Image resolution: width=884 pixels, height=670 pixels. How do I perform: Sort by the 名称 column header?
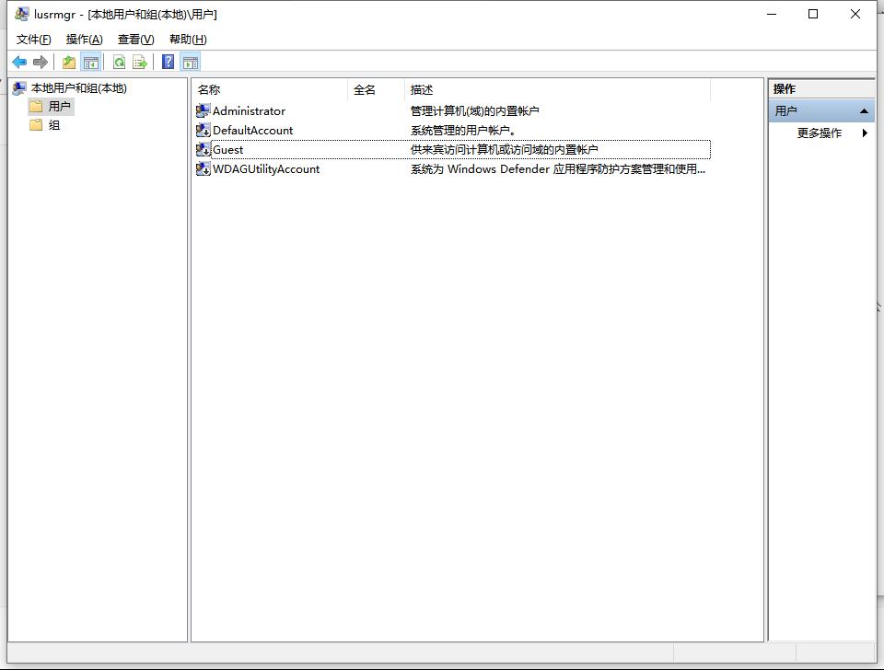tap(270, 89)
